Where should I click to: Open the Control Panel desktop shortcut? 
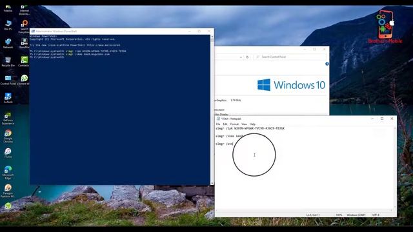pos(8,80)
